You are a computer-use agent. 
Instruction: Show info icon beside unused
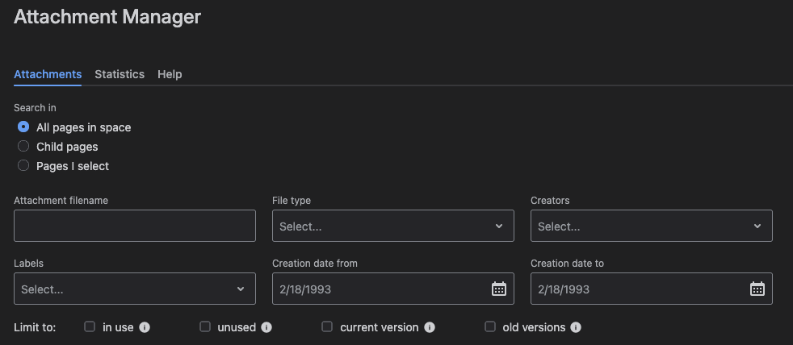(x=266, y=327)
